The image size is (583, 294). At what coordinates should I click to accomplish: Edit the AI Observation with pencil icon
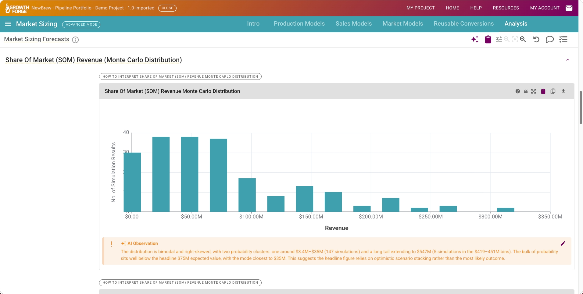tap(563, 243)
